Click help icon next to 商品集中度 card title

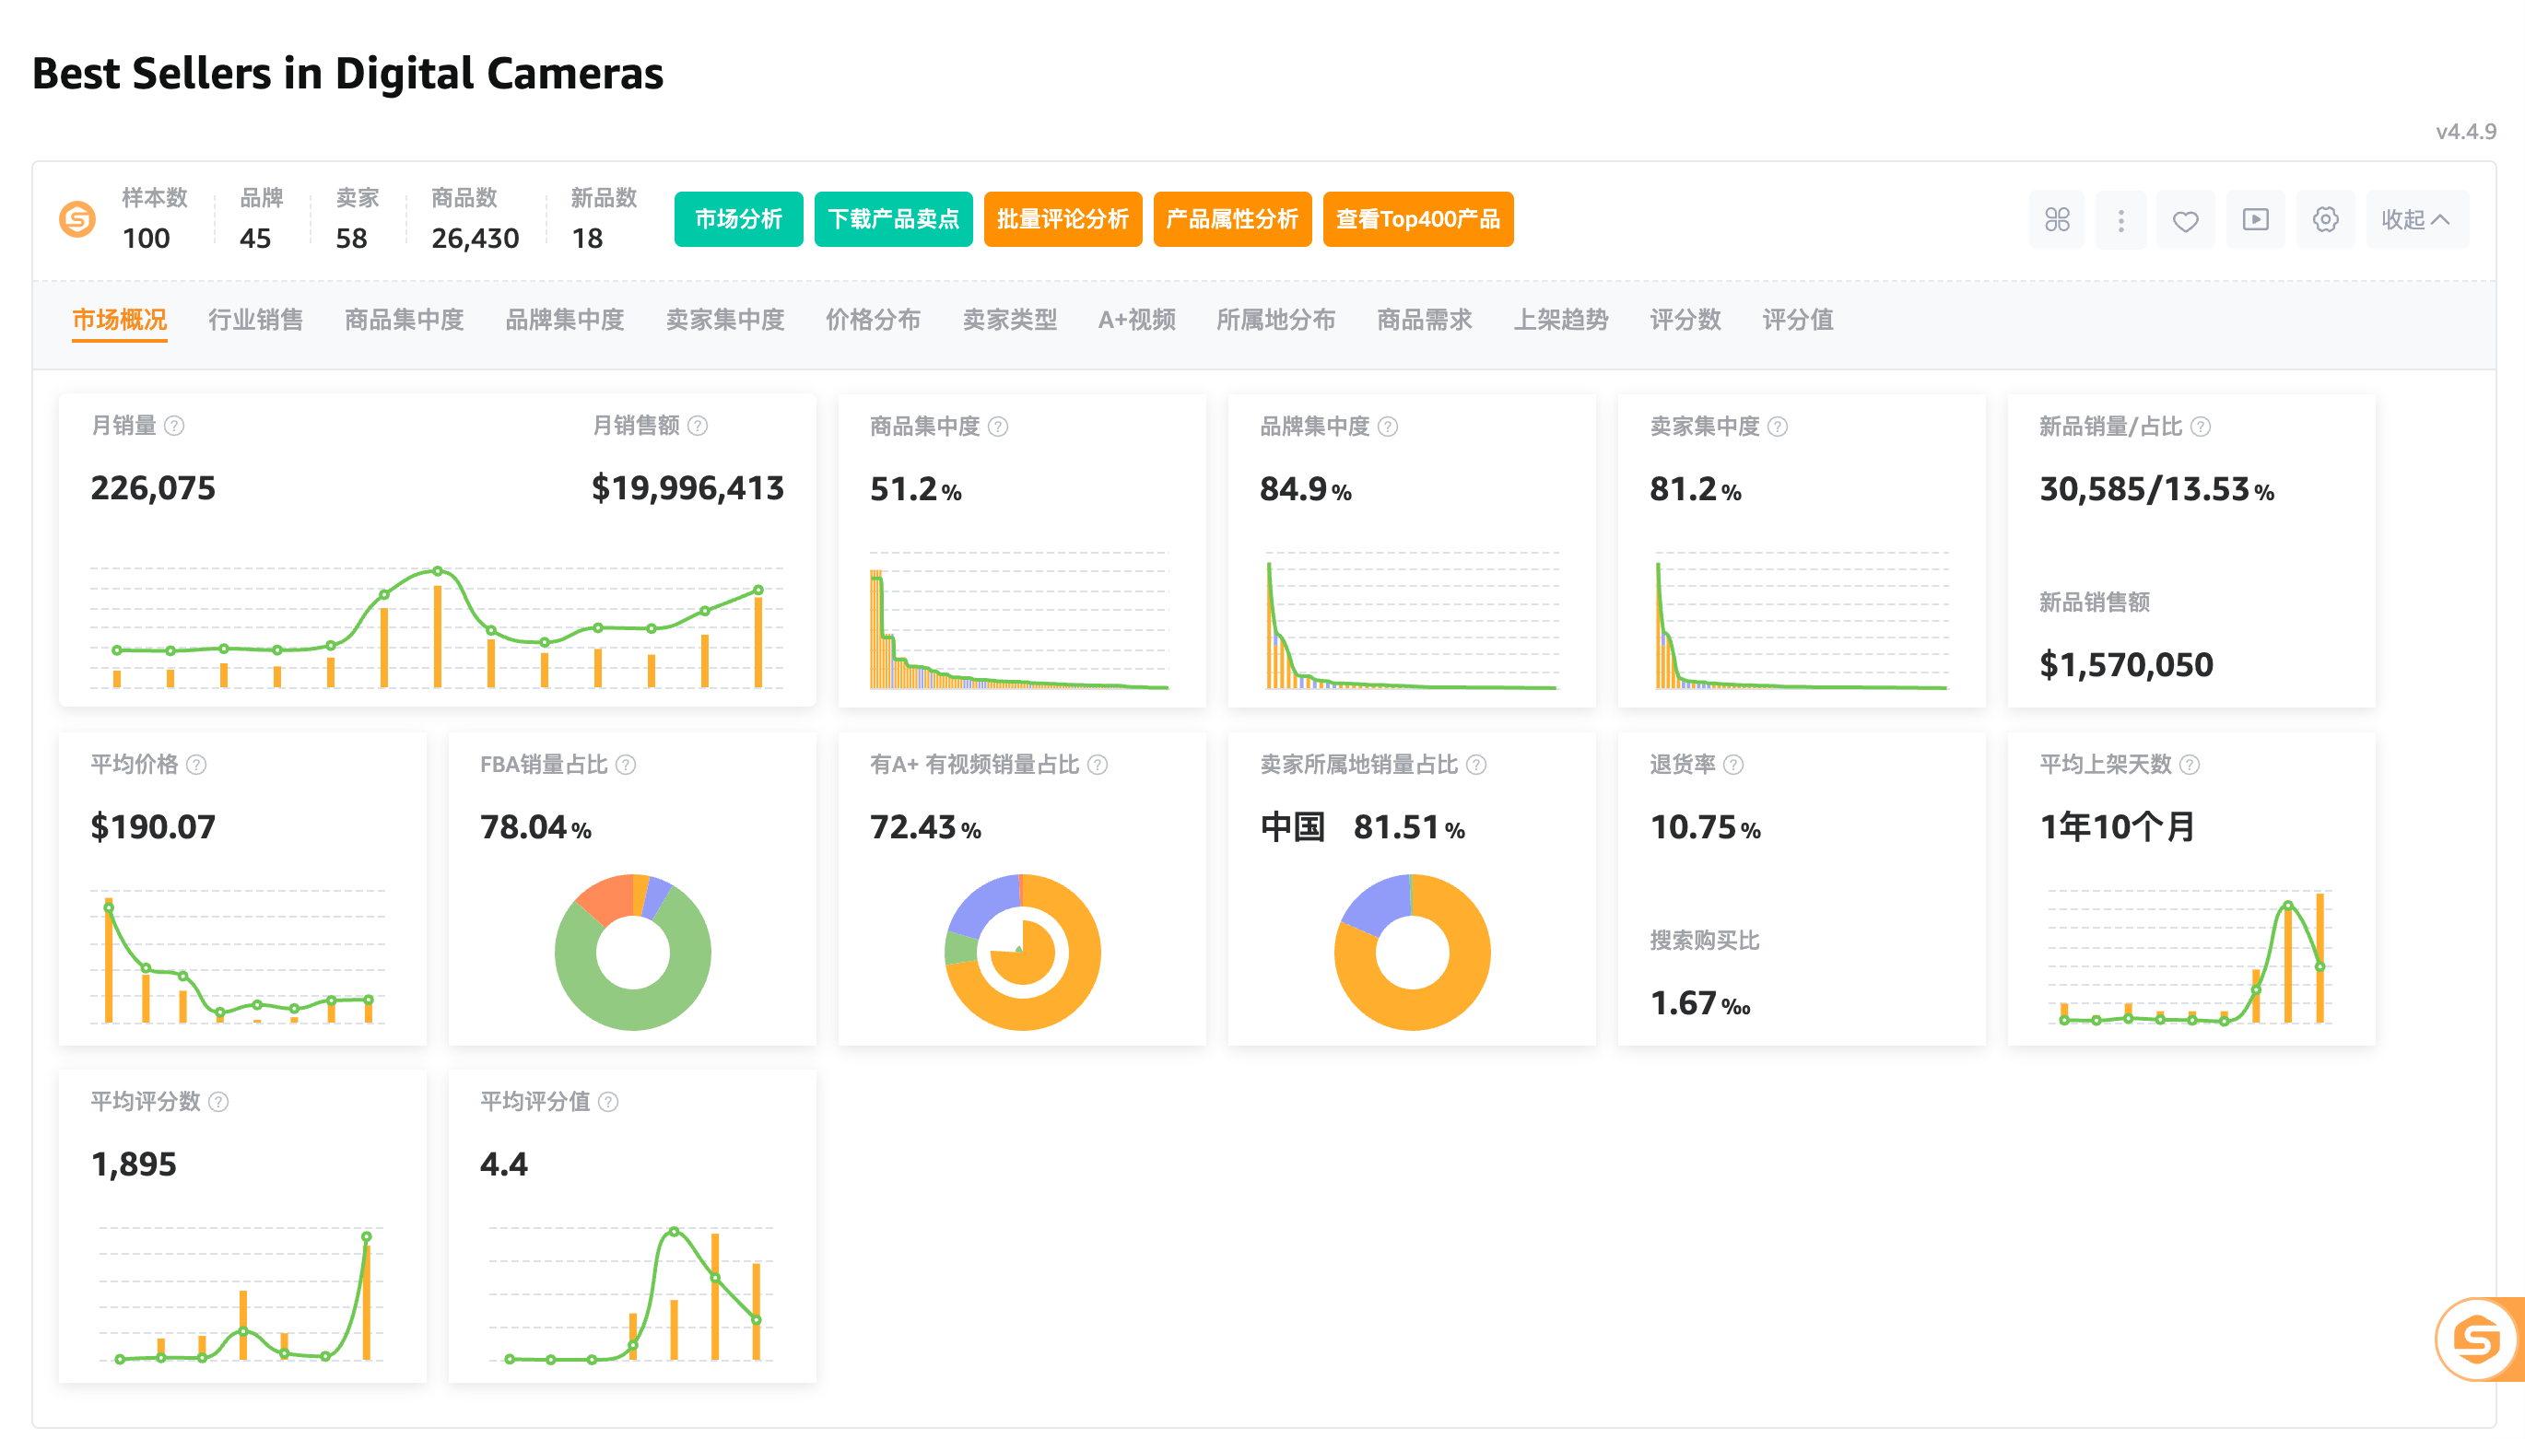[999, 427]
